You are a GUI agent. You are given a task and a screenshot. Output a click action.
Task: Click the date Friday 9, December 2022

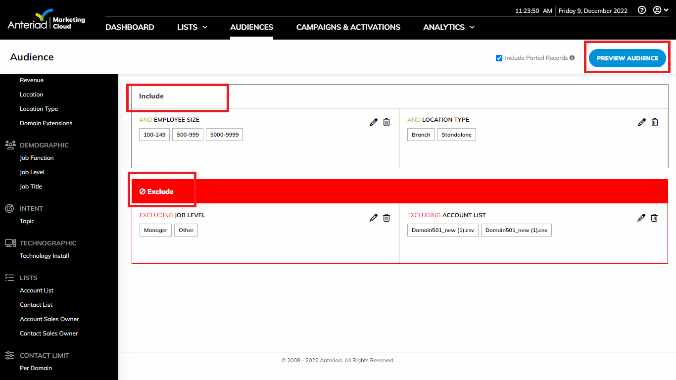tap(593, 11)
